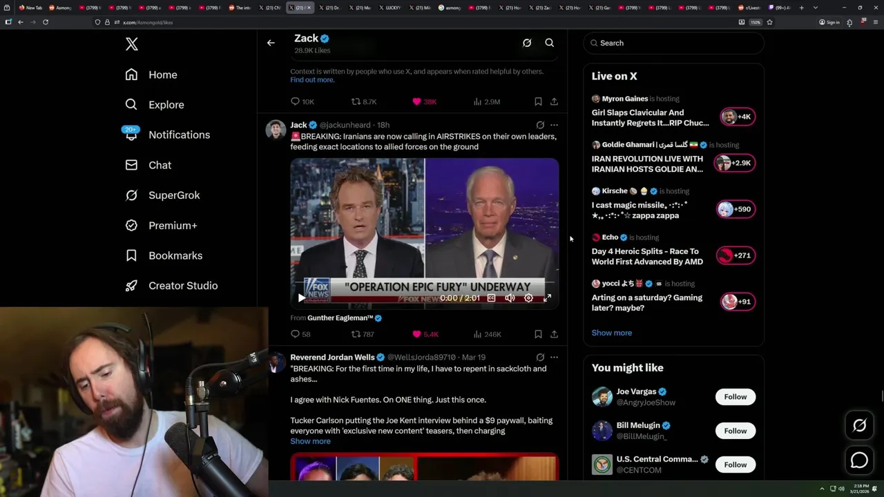Open Premium+ page
Screen dimensions: 884x497
161,226
